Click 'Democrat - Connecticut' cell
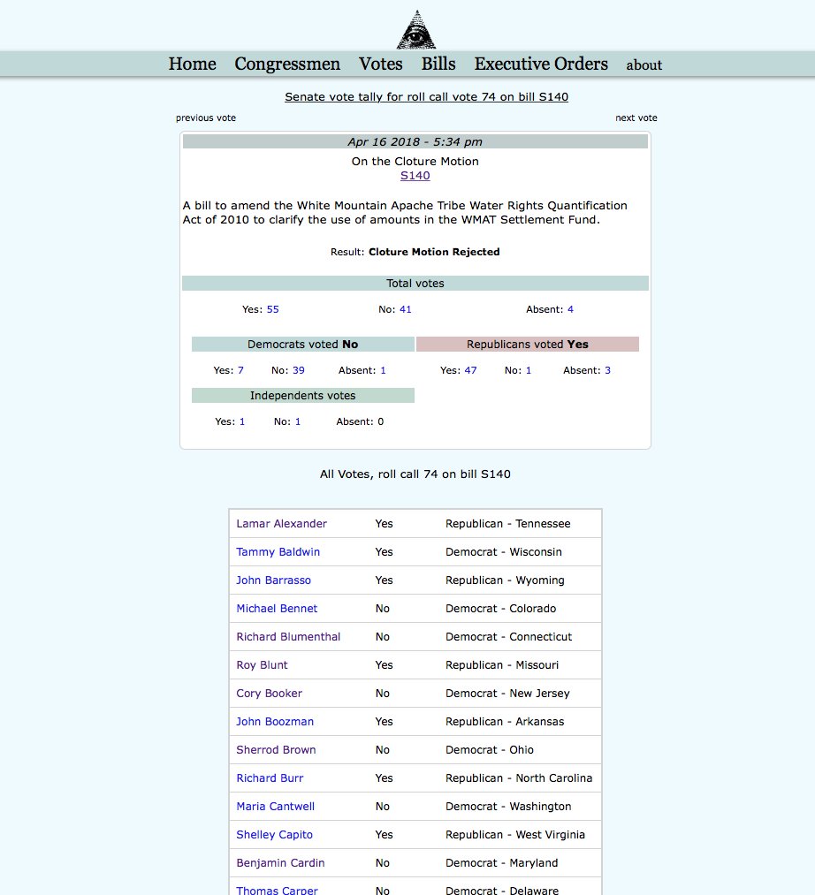 508,637
